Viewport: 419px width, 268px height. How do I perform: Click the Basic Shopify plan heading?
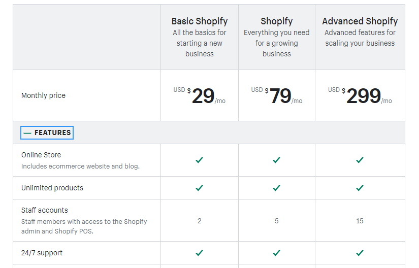tap(199, 21)
